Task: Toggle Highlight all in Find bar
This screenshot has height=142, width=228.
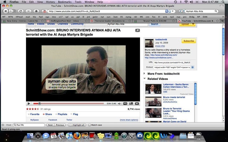Action: pyautogui.click(x=77, y=125)
